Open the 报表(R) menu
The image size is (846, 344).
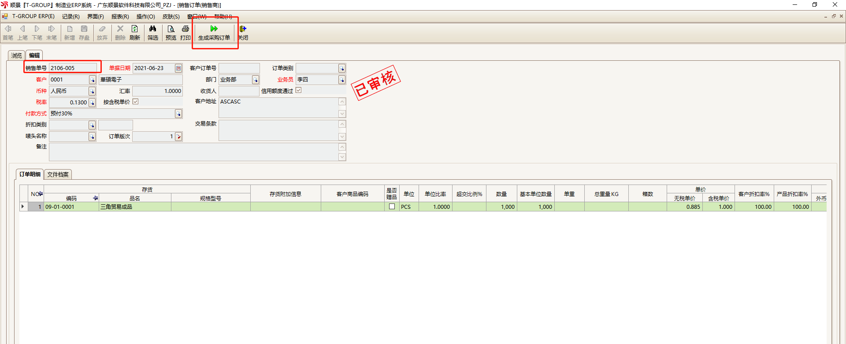(120, 17)
